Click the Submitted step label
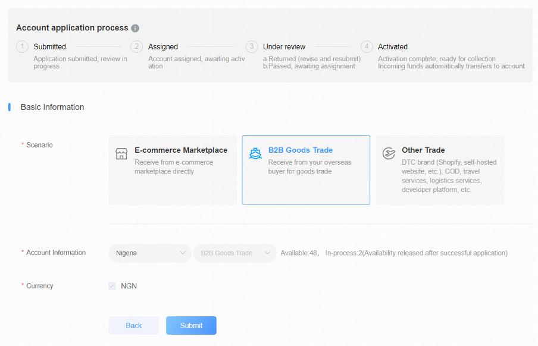 [50, 46]
